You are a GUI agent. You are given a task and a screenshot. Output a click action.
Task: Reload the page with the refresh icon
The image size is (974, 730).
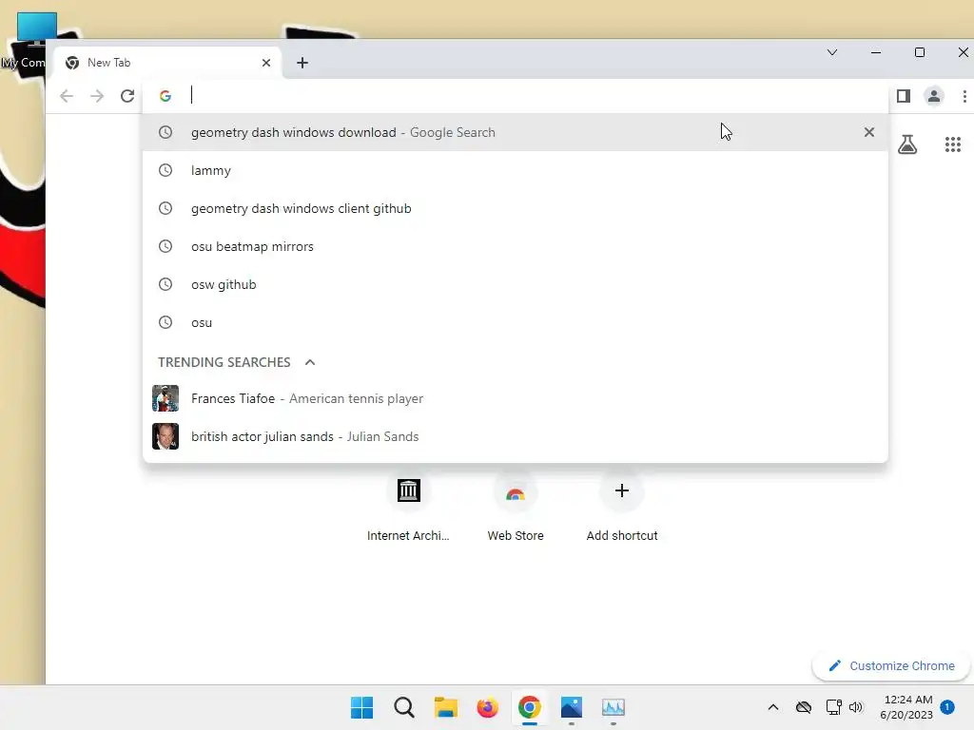point(127,96)
